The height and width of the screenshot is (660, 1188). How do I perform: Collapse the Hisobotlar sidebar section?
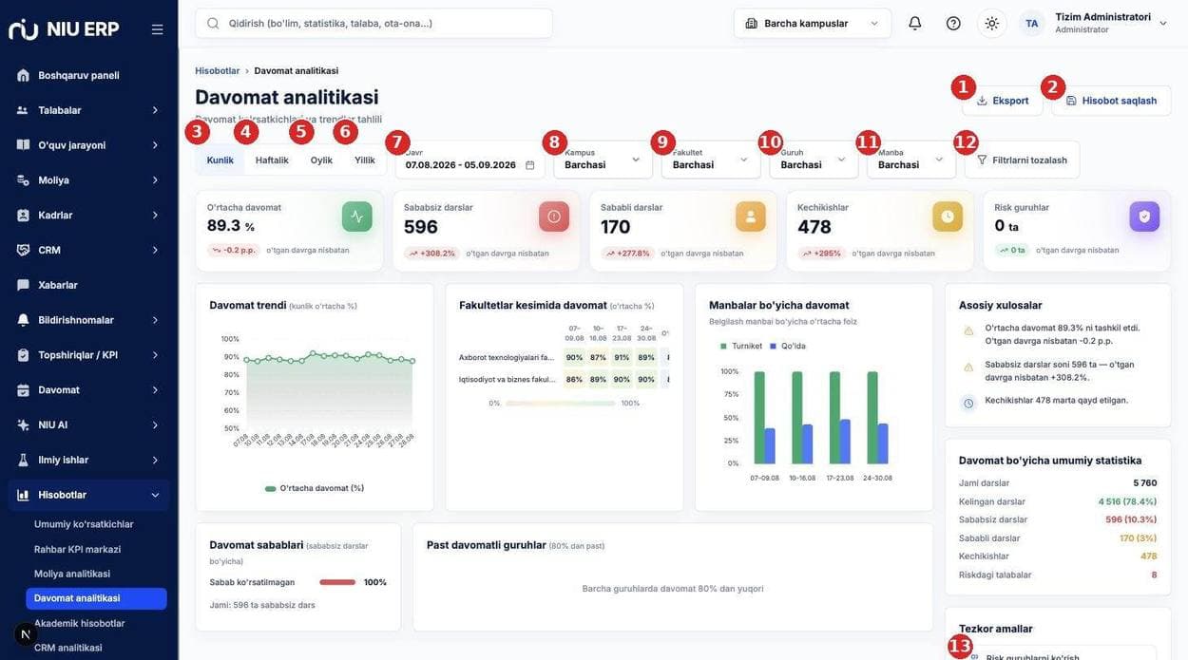click(x=88, y=495)
